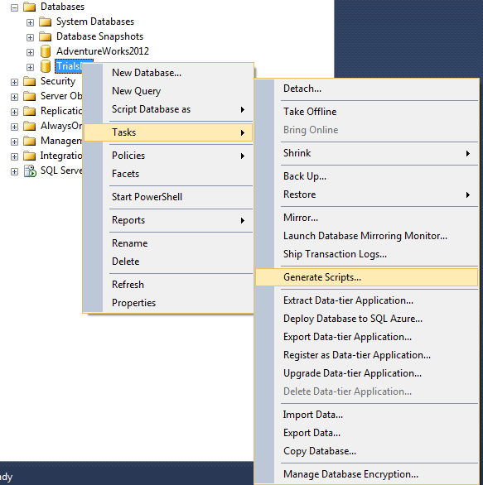The height and width of the screenshot is (485, 483).
Task: Select Export Data... menu item
Action: (x=366, y=433)
